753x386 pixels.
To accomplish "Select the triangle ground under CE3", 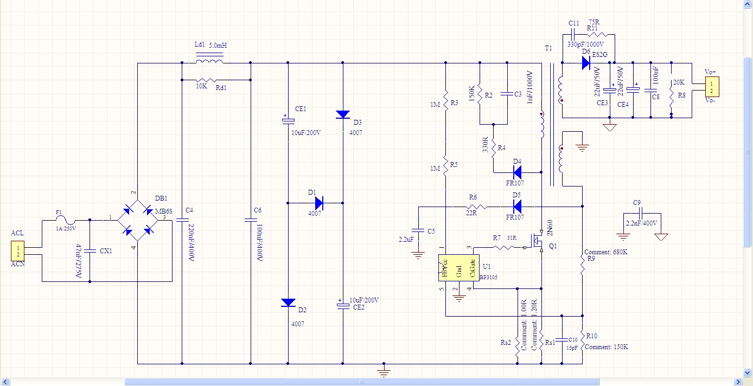I will pyautogui.click(x=610, y=128).
